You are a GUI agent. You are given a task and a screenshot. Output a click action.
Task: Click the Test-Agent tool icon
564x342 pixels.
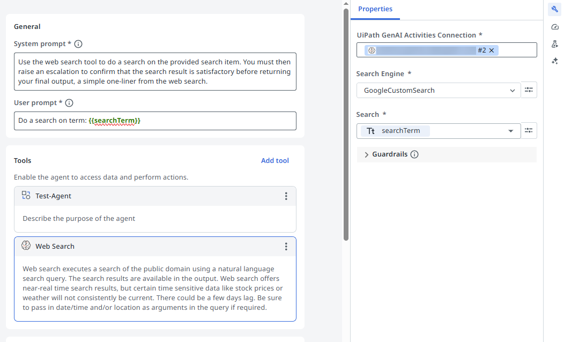(x=26, y=195)
